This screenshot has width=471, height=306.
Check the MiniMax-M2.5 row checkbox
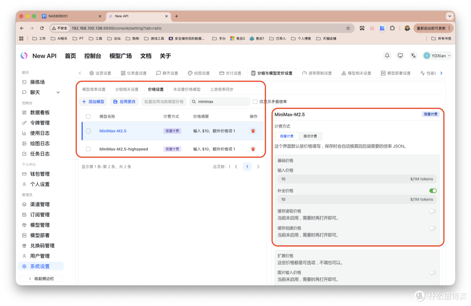88,131
